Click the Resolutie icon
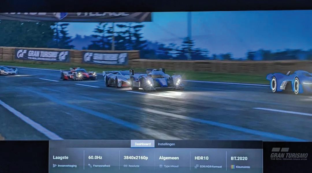312x173 pixels. [x=125, y=166]
